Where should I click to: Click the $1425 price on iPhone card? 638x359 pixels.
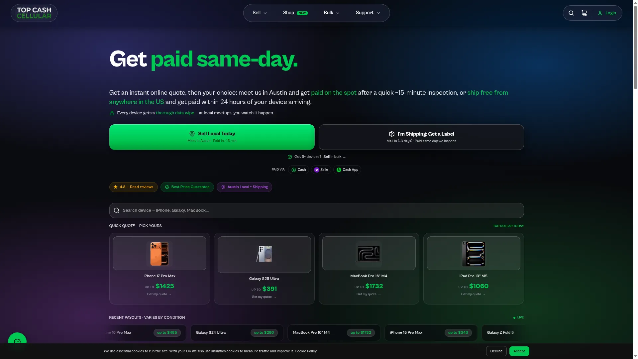[x=165, y=286]
